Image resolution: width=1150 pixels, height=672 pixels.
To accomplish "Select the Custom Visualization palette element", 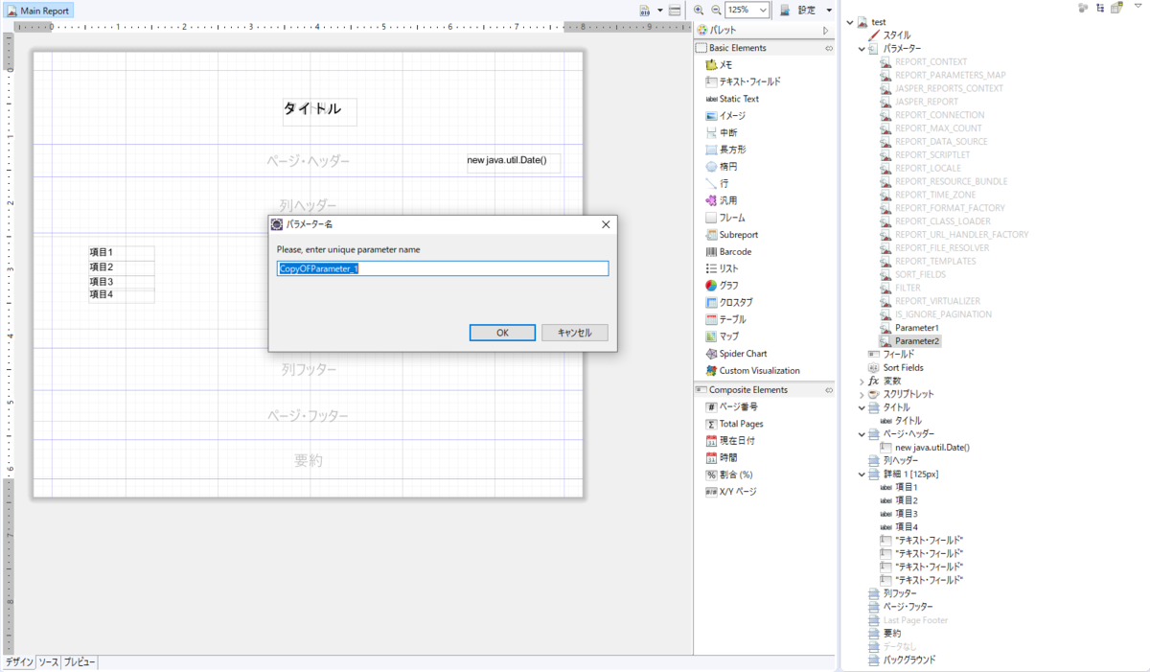I will point(752,370).
